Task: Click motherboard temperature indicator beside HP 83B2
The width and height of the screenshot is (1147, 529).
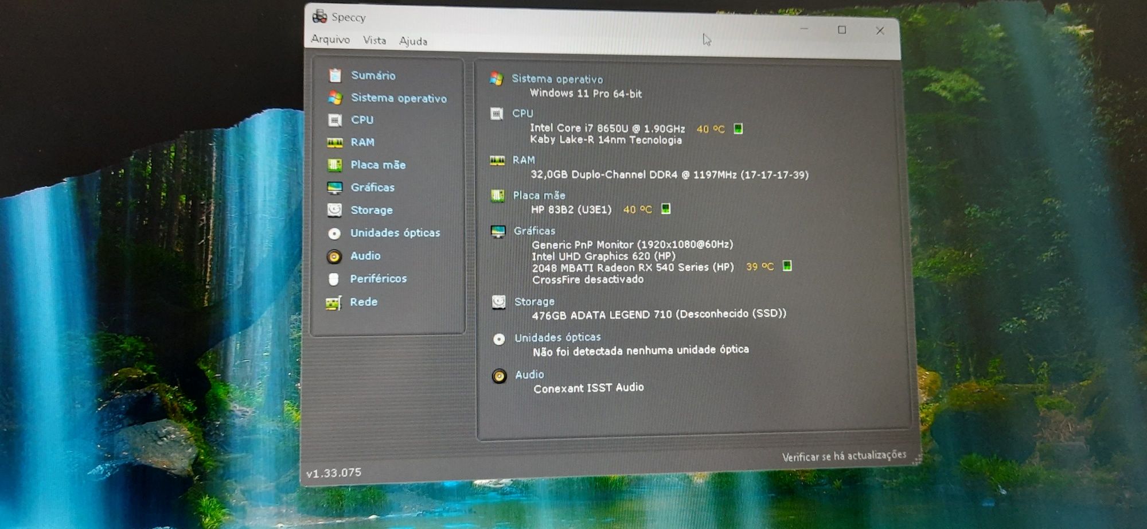Action: (665, 208)
